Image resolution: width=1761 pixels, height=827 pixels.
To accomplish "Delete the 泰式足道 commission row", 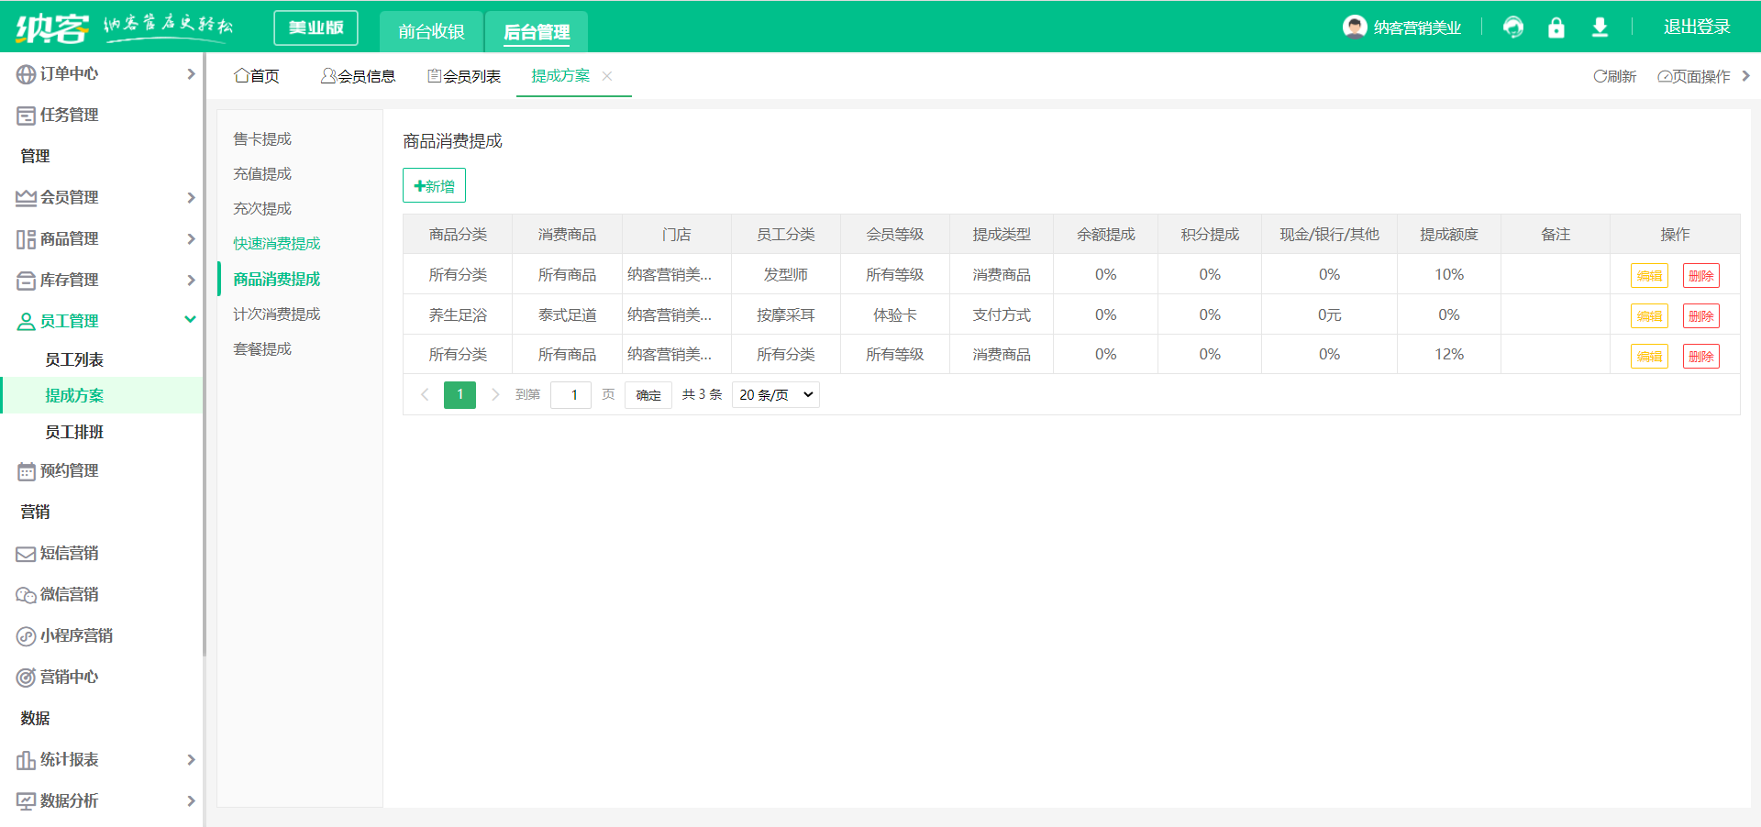I will pyautogui.click(x=1701, y=316).
